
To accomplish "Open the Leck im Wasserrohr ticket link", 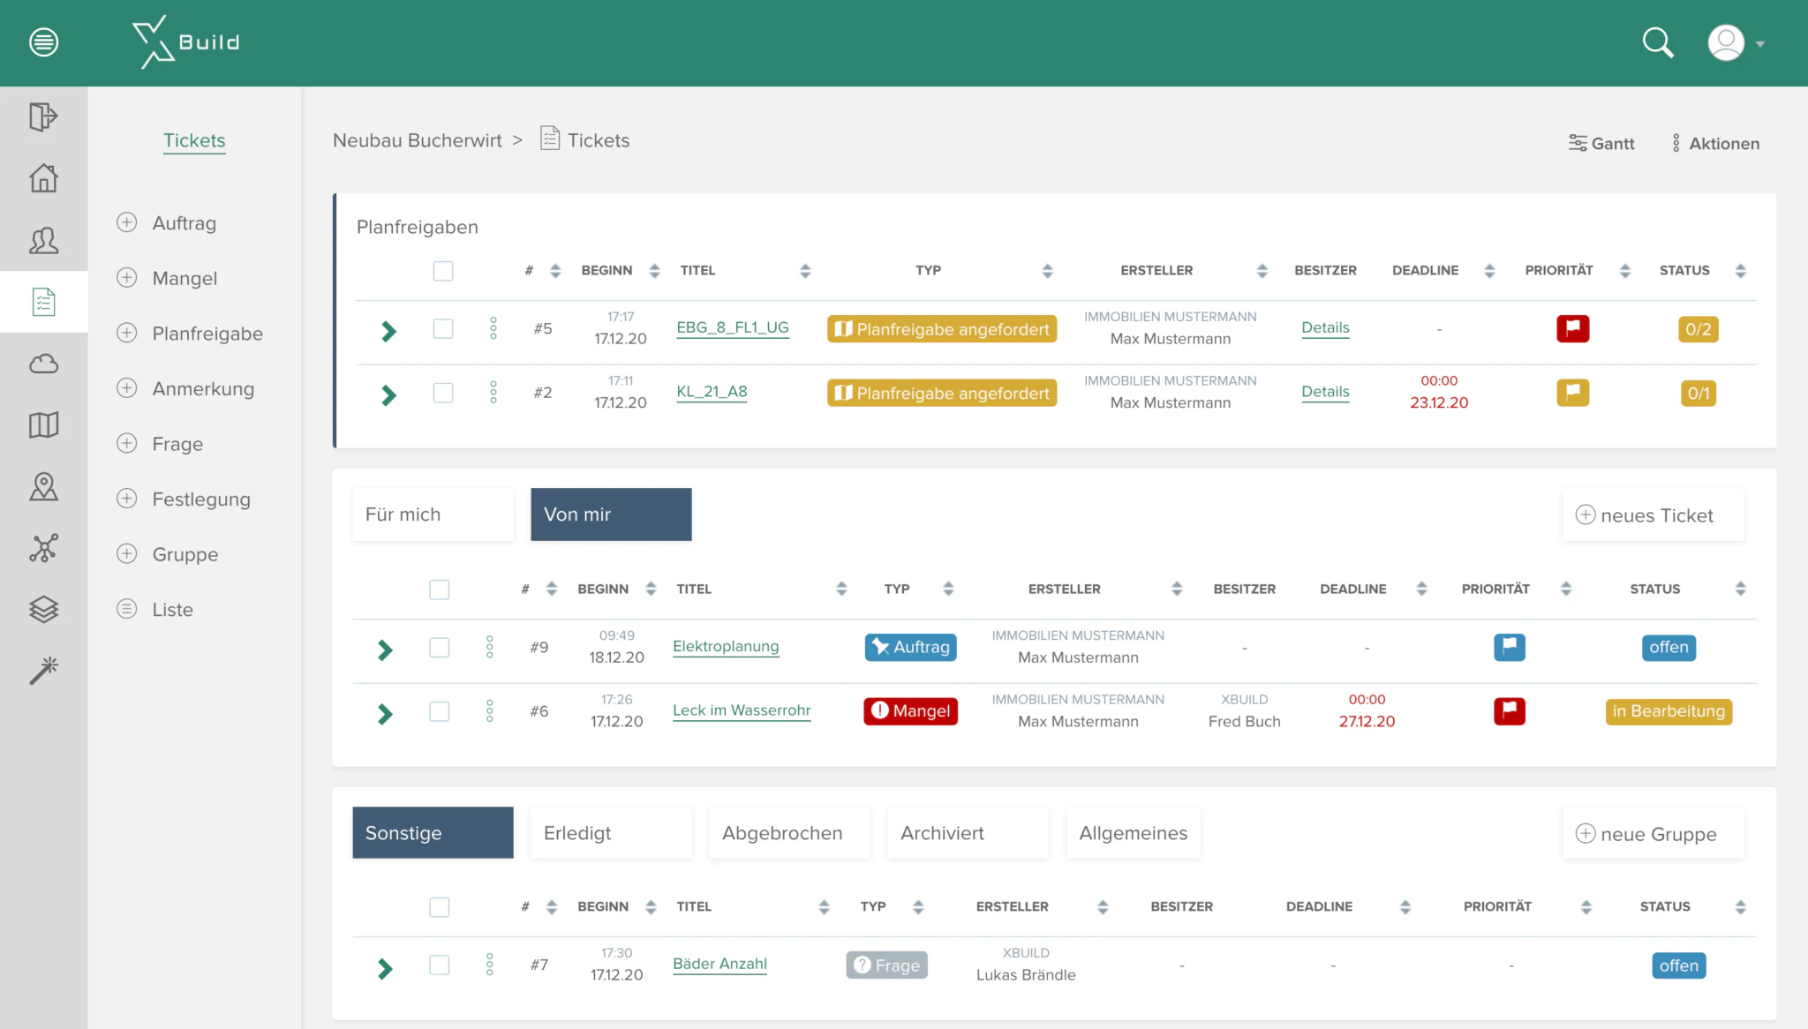I will (x=741, y=710).
